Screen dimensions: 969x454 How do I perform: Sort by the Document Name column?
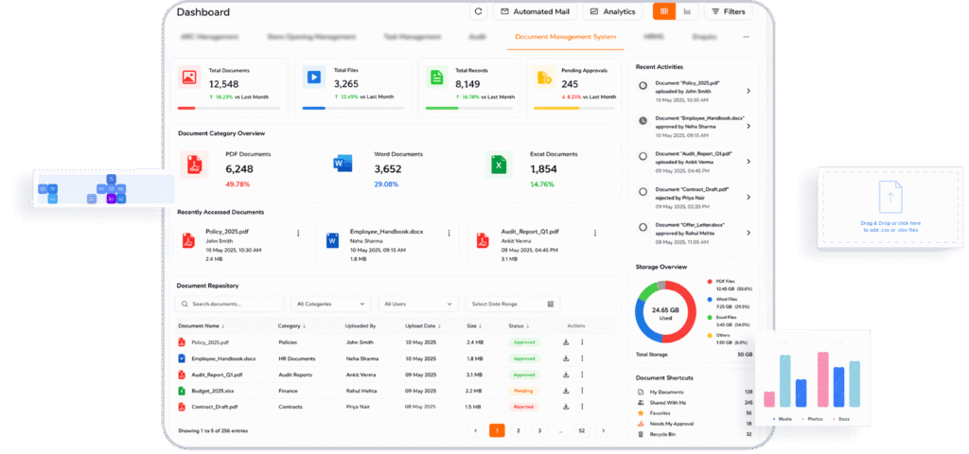[202, 326]
